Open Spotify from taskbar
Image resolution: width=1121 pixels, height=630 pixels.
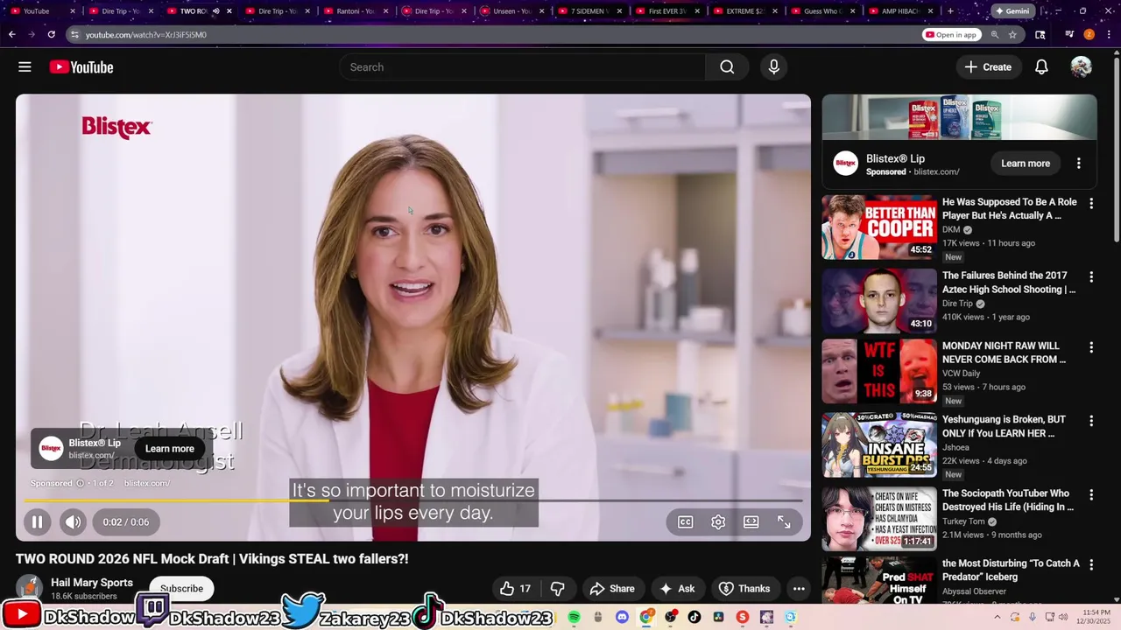click(574, 617)
